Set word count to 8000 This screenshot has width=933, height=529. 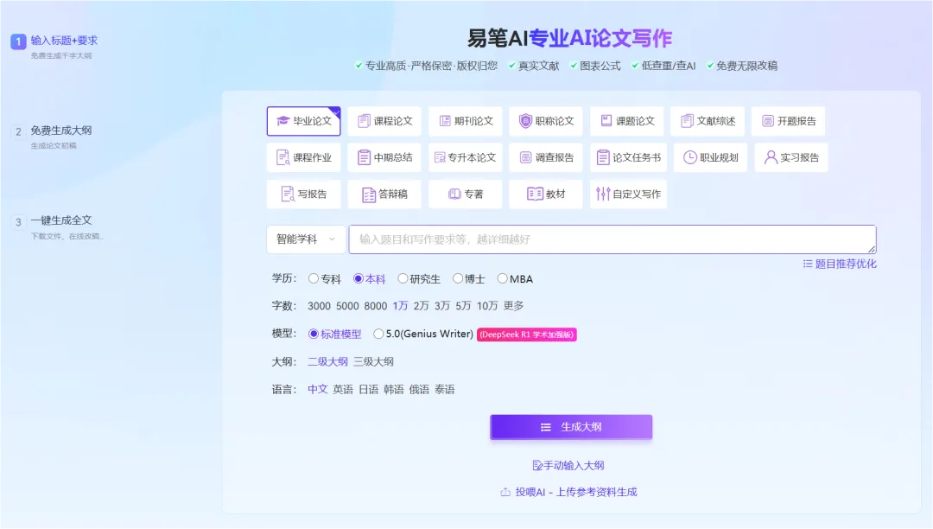[x=376, y=306]
